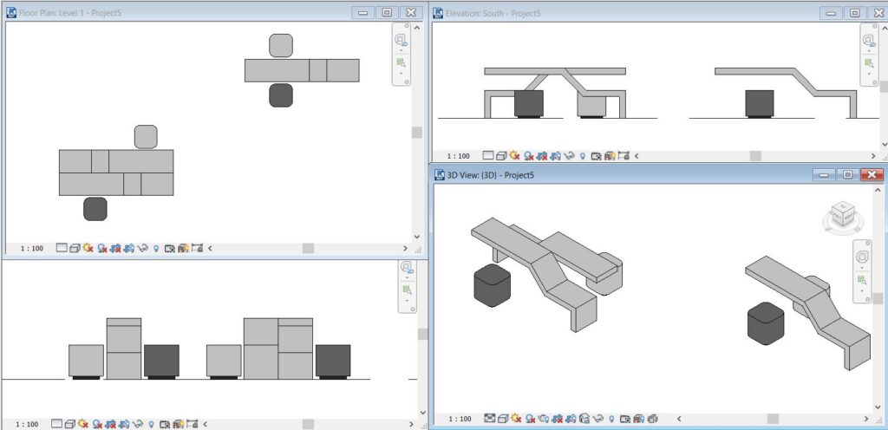
Task: Open Detail Level icon in South Elevation view
Action: coord(488,155)
